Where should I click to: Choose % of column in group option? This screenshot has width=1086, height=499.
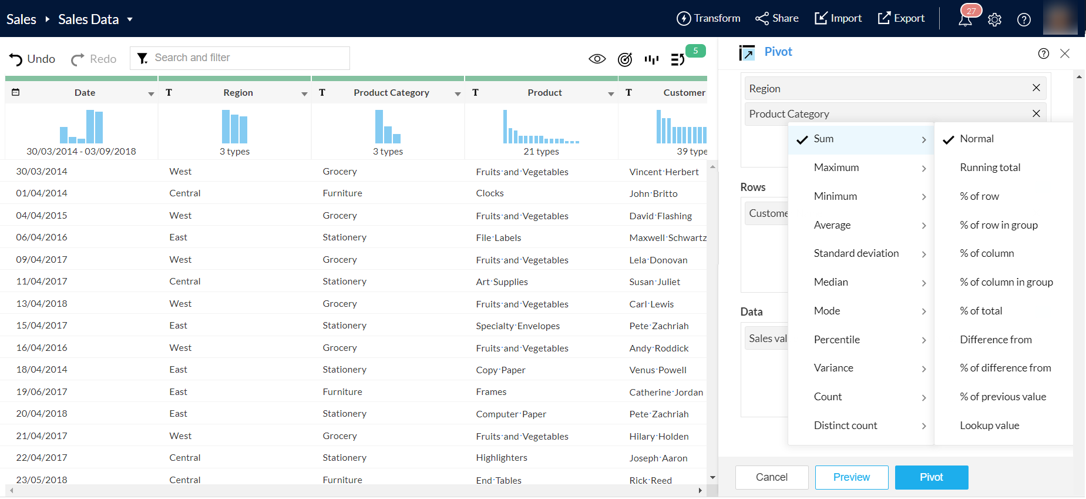click(1004, 282)
